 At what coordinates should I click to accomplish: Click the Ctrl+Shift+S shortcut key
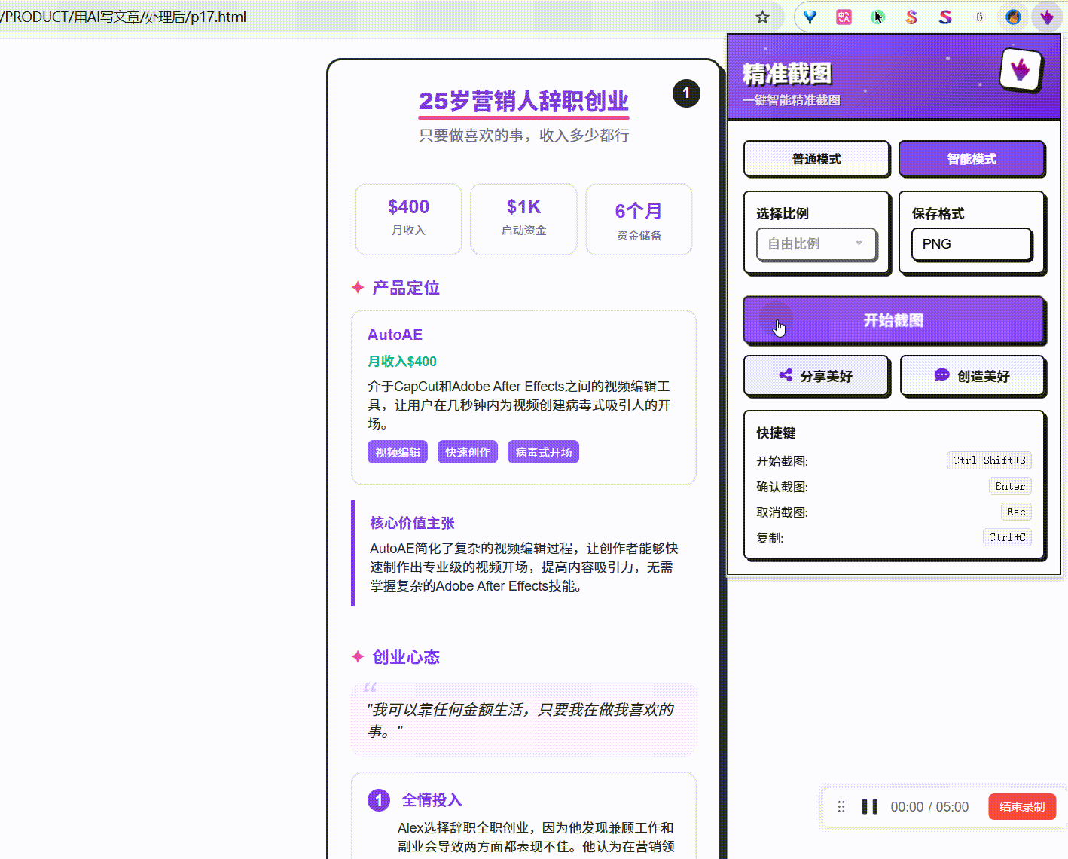[x=989, y=460]
